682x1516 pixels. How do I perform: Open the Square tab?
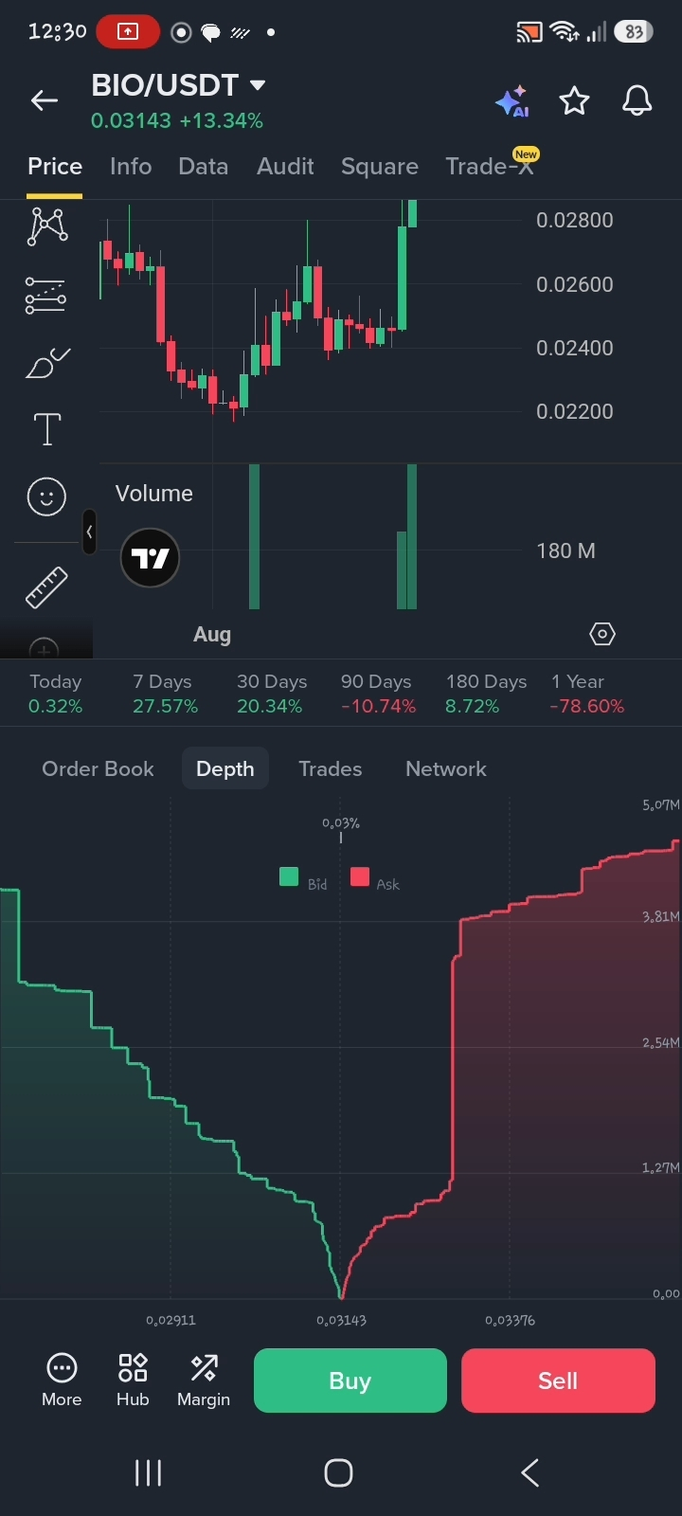(380, 167)
